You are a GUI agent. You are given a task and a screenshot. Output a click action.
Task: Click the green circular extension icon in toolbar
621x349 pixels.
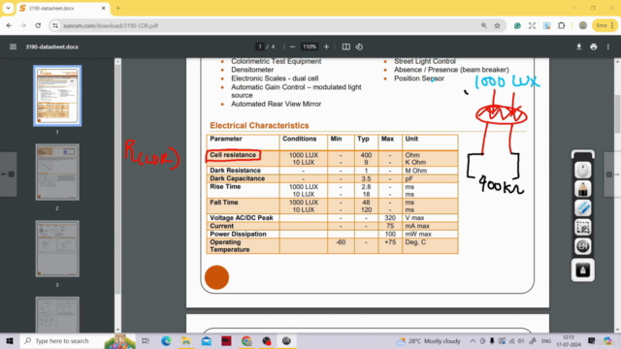point(517,26)
